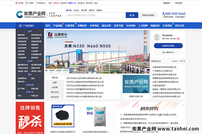The image size is (202, 134).
Task: Select the 查展会 search tab
Action: 99,10
